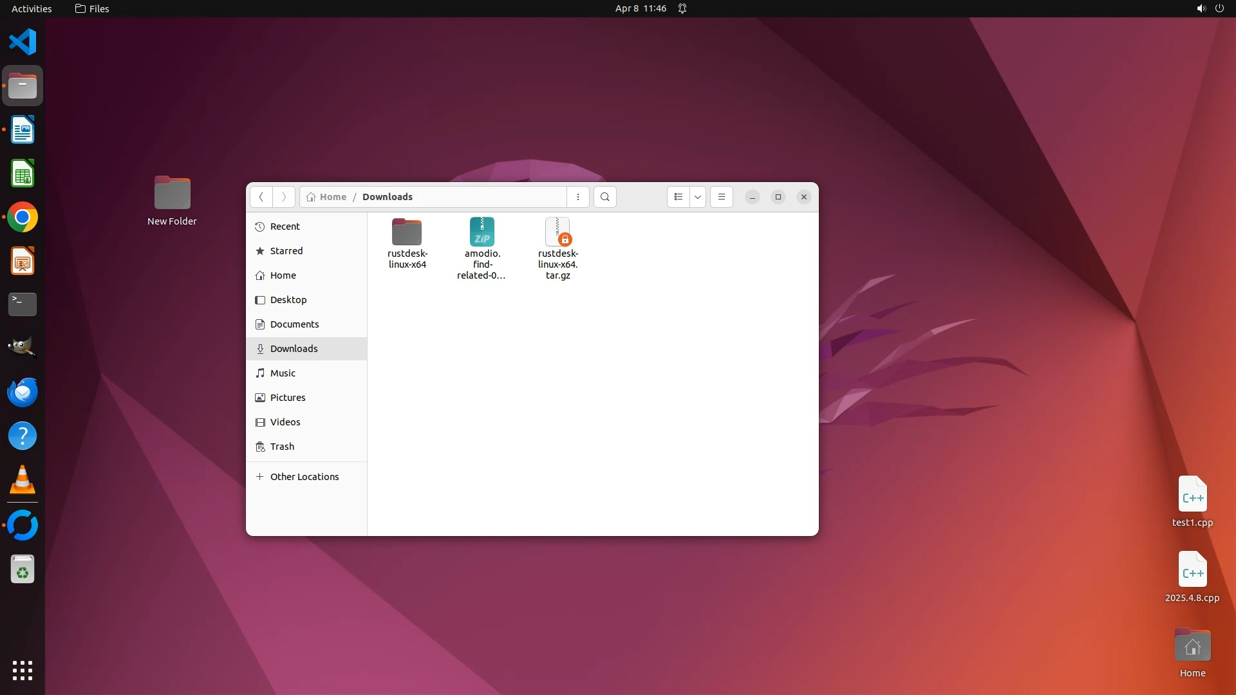Open the Files menu in top bar
This screenshot has width=1236, height=695.
point(92,8)
